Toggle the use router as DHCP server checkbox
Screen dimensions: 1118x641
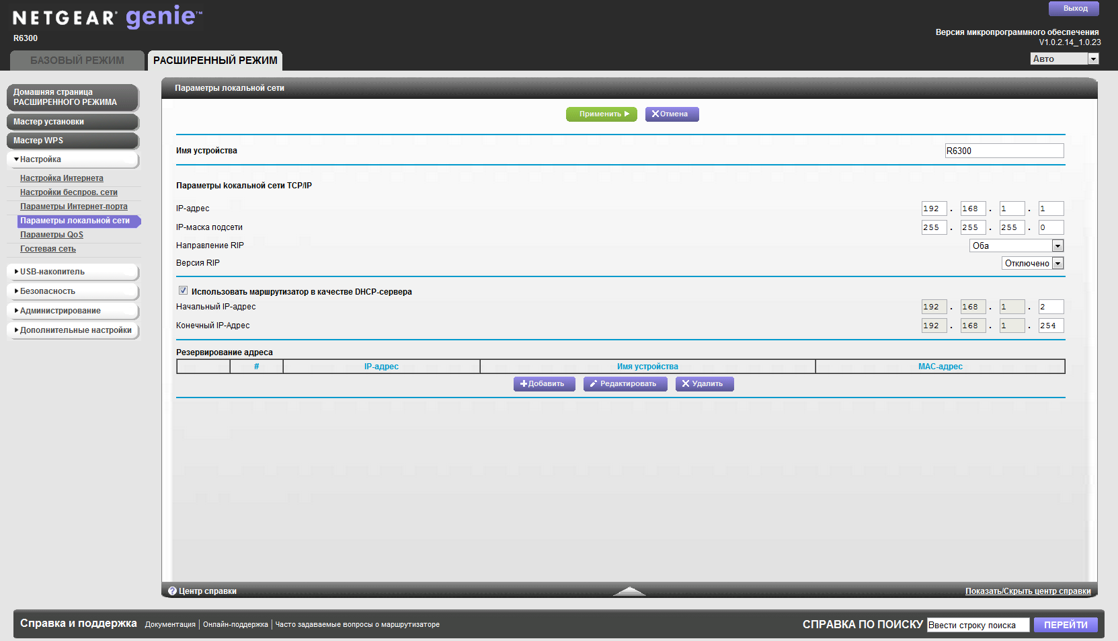[183, 291]
